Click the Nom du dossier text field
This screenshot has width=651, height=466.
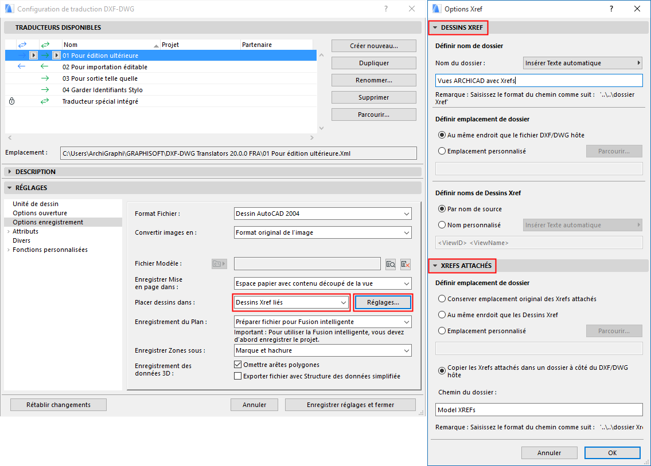[x=539, y=81]
